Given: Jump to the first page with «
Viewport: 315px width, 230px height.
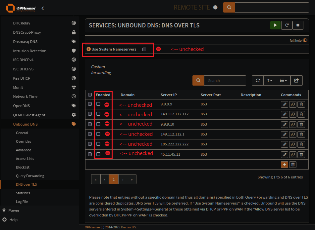Looking at the screenshot, I should 96,179.
